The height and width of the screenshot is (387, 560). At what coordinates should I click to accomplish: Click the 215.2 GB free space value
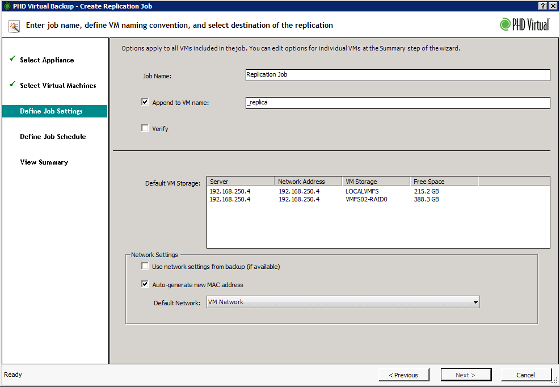click(x=427, y=191)
